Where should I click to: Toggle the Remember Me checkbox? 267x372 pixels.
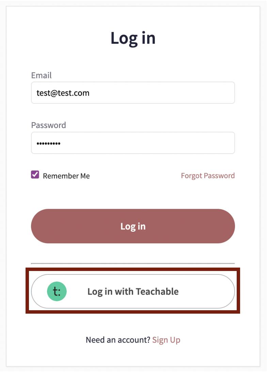[x=35, y=175]
